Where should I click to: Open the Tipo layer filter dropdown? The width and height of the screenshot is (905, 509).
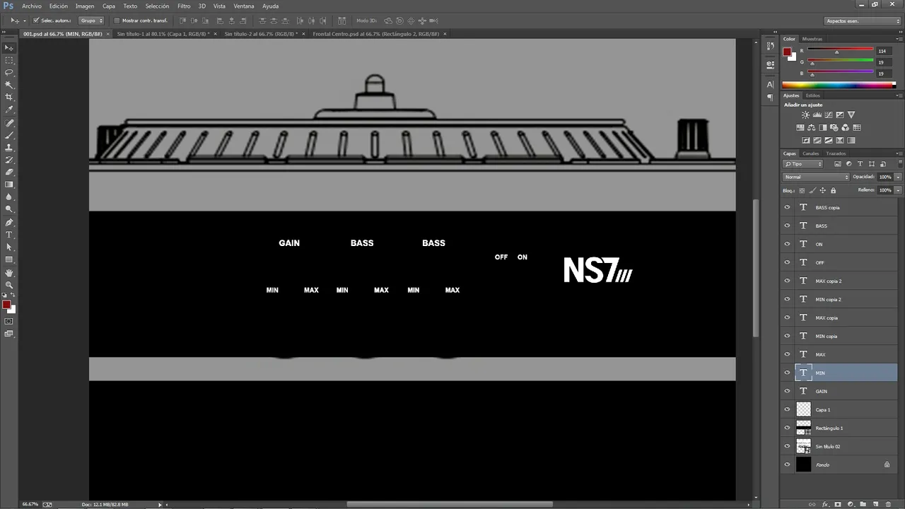pos(803,164)
